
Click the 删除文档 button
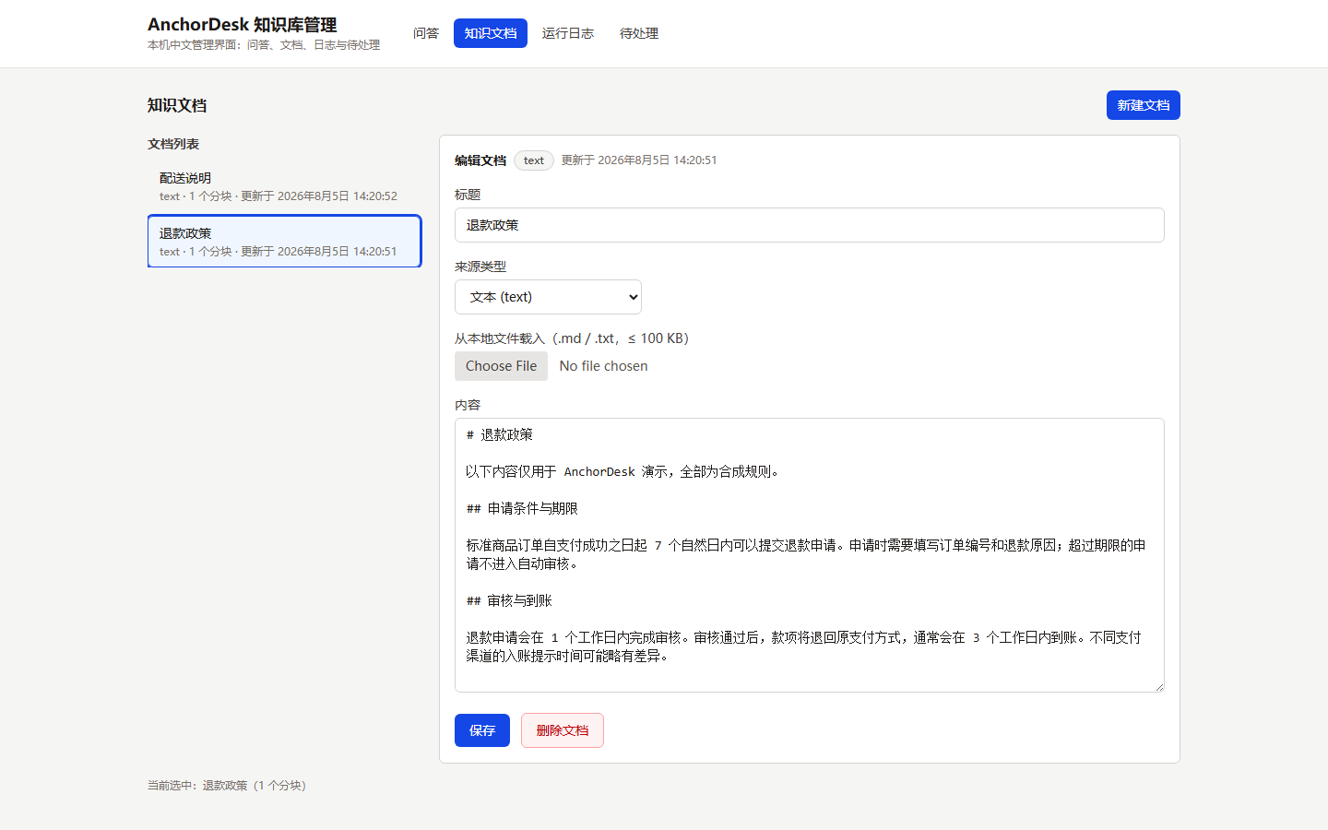(563, 730)
